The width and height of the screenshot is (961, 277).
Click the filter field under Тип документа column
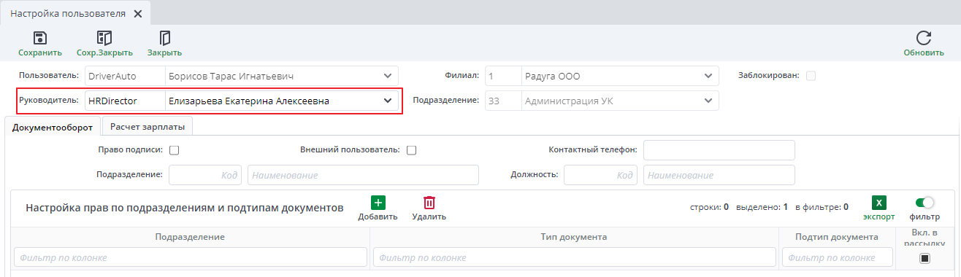click(575, 257)
